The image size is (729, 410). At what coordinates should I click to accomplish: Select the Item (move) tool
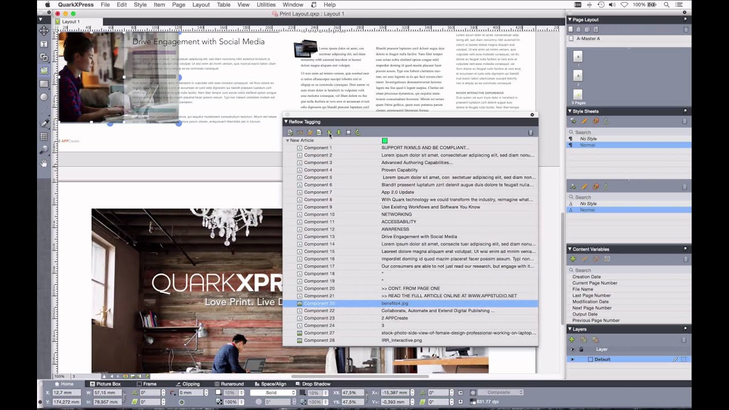(x=44, y=30)
